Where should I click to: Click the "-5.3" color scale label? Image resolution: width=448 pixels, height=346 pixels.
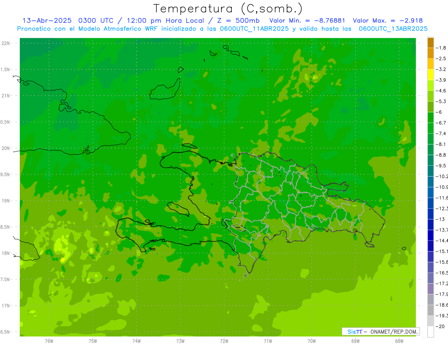[442, 102]
